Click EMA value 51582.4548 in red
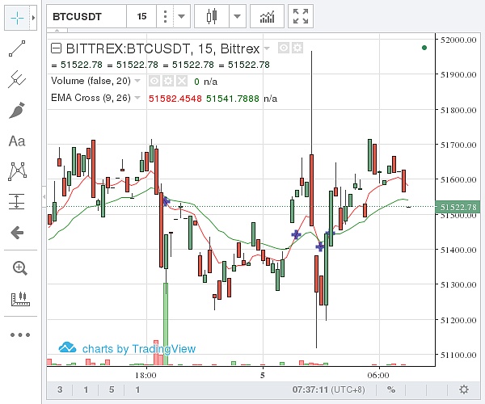This screenshot has width=485, height=404. tap(175, 99)
